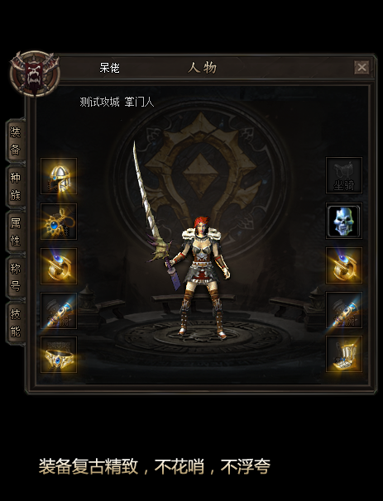Viewport: 383px width, 501px height.
Task: Select the gold band with blue gem slot
Action: [59, 355]
